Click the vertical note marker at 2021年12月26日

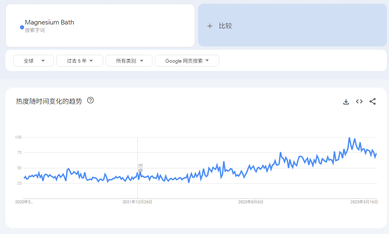pyautogui.click(x=140, y=168)
